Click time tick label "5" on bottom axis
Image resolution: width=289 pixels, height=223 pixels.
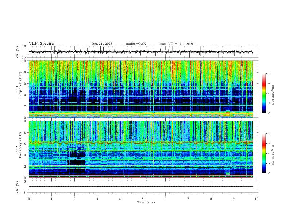coord(143,199)
